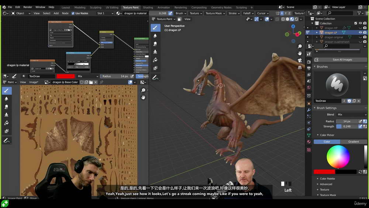Select the Soften tool in image editor

[7, 99]
